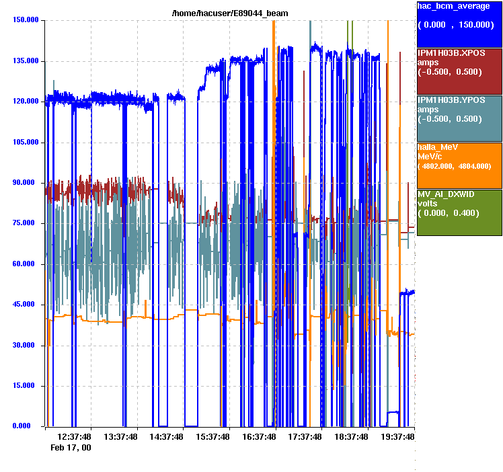503x472 pixels.
Task: Click the orange halla_MeV legend box
Action: point(459,165)
